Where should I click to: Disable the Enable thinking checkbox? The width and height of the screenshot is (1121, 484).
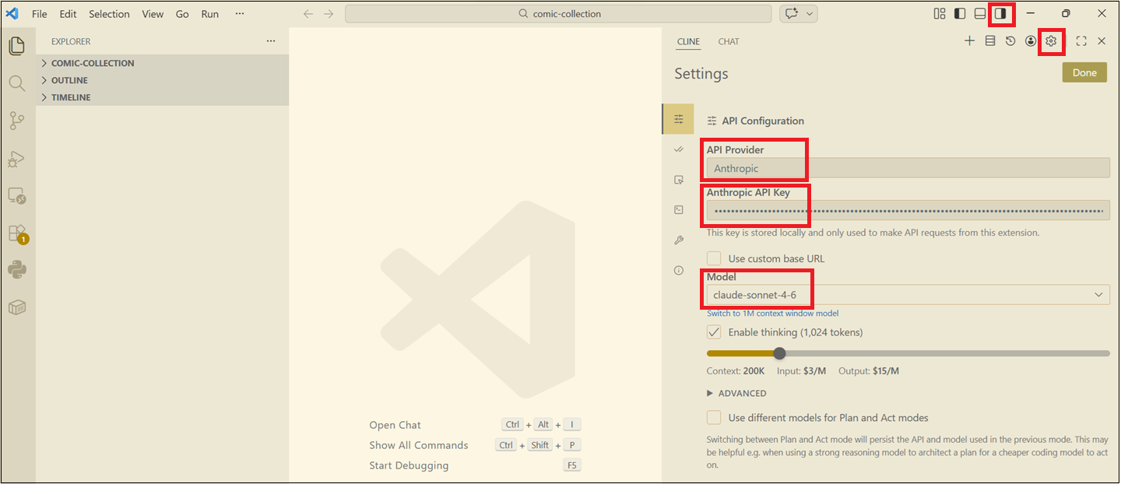click(x=714, y=332)
